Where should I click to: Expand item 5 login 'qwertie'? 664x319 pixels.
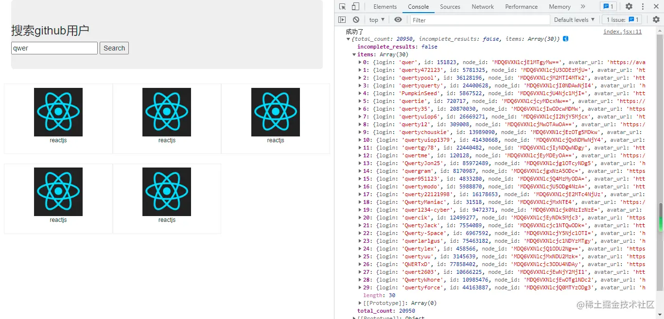360,101
